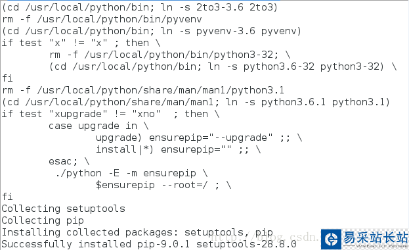Click the 'Collecting setuptools' output line
This screenshot has width=409, height=250.
(x=64, y=209)
